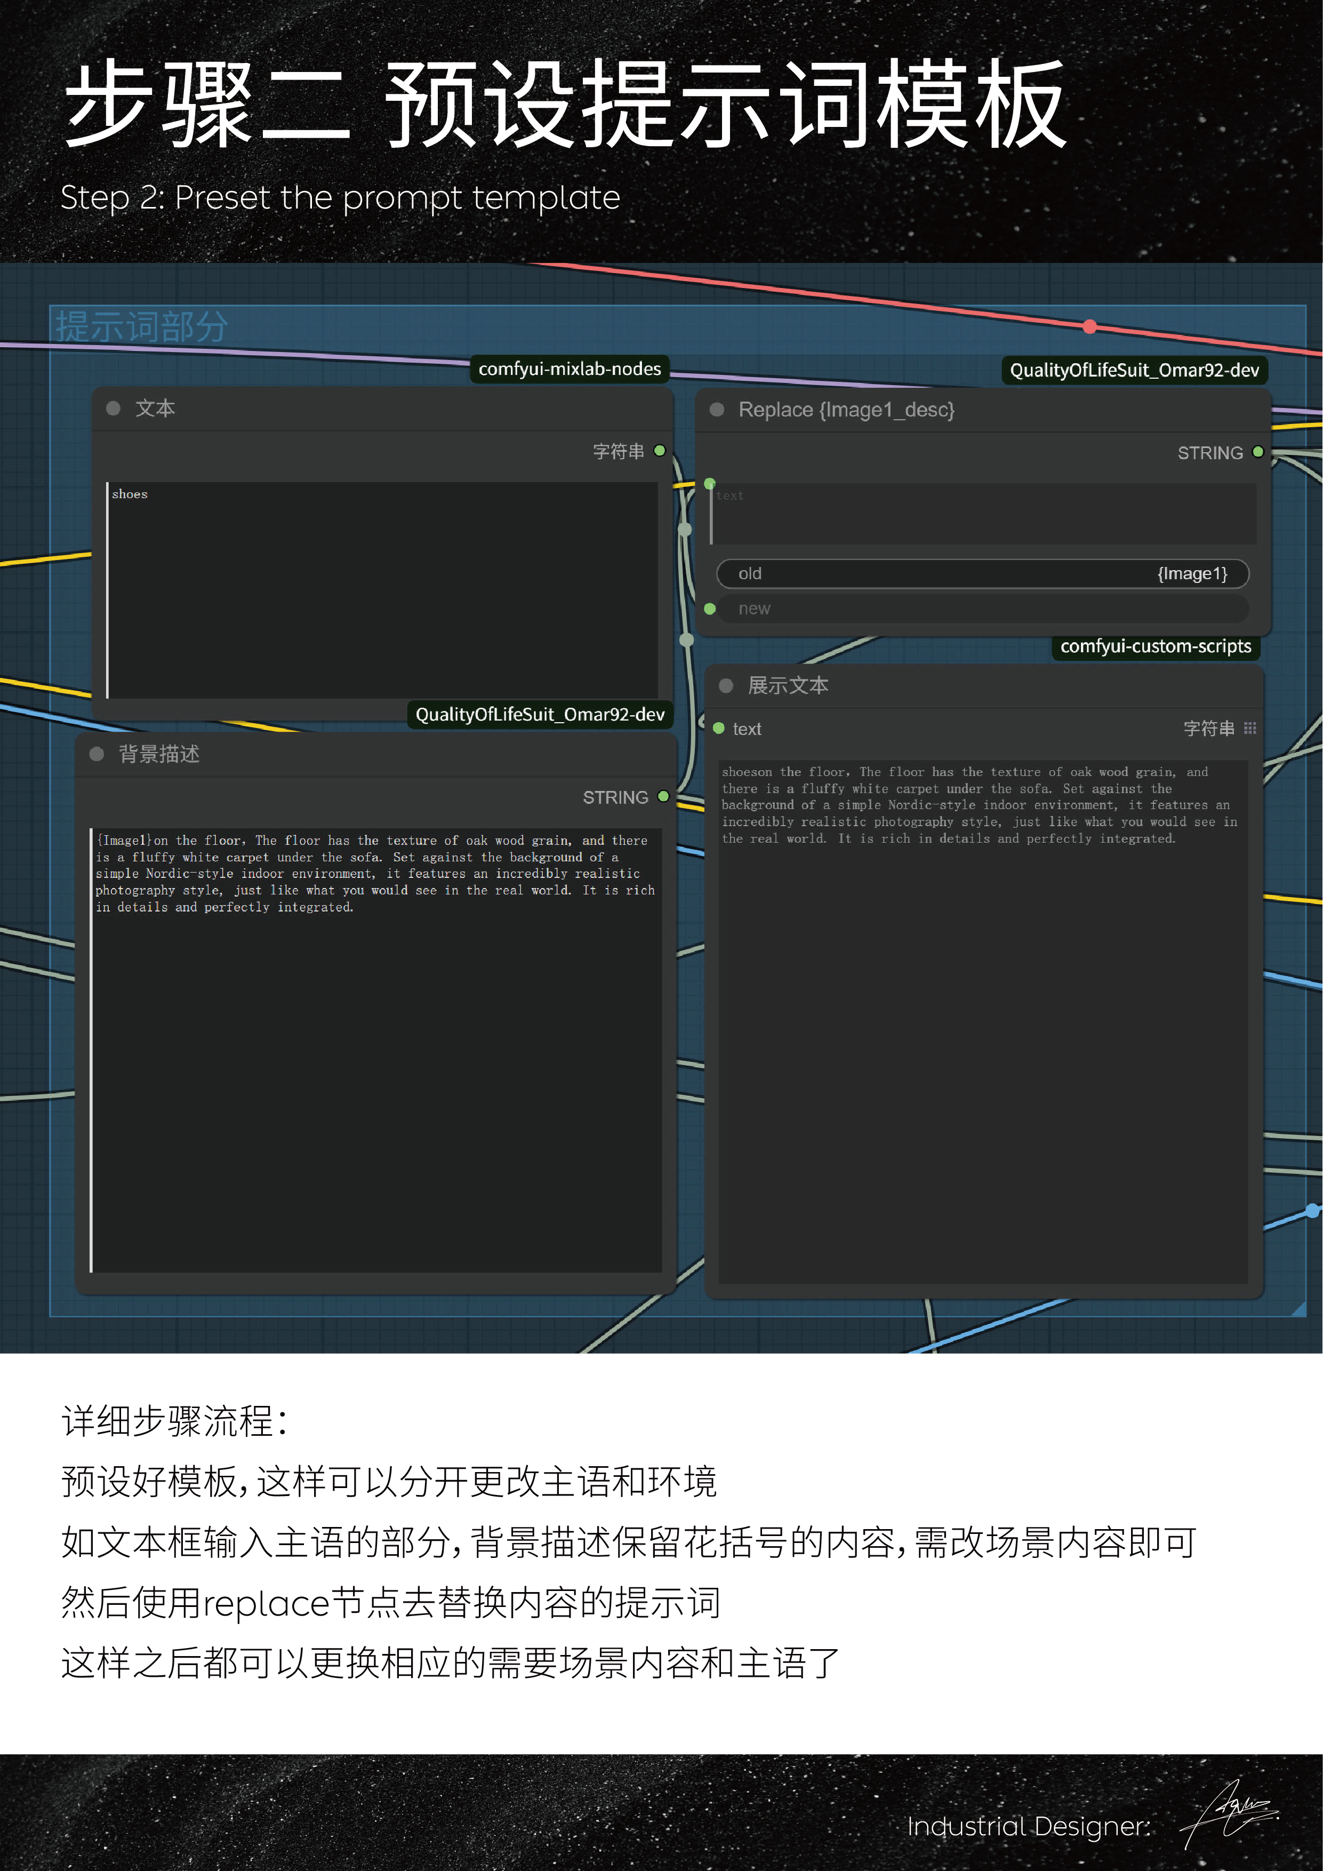Screen dimensions: 1323x1871
Task: Click the STRING output socket on Replace node
Action: coord(1258,452)
